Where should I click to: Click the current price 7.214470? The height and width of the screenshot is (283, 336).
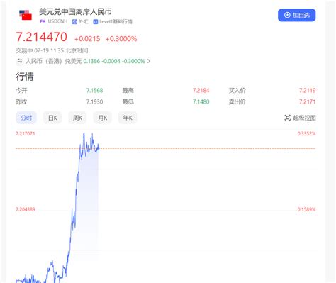click(x=42, y=37)
